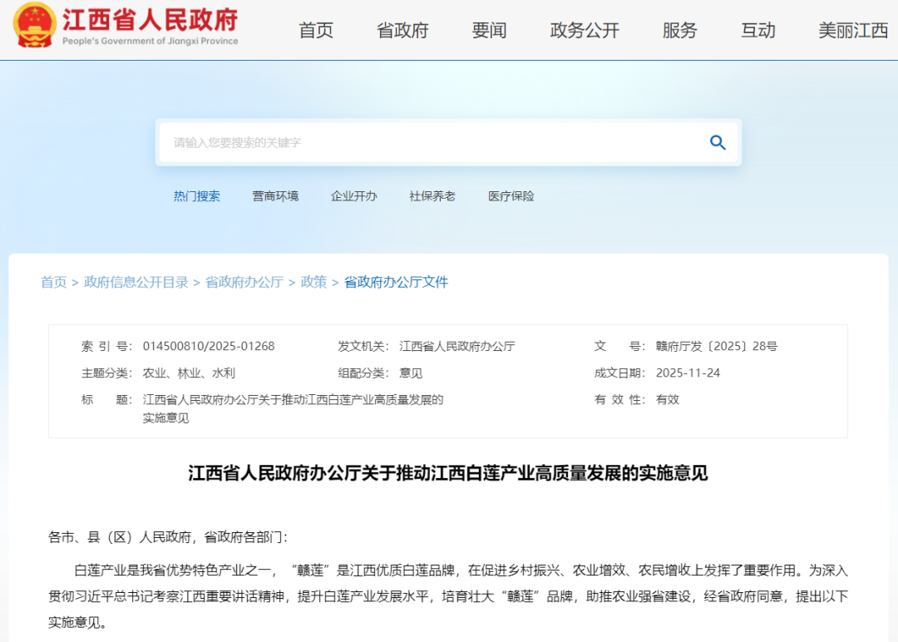Click the Jiangxi government national emblem logo

click(x=35, y=27)
